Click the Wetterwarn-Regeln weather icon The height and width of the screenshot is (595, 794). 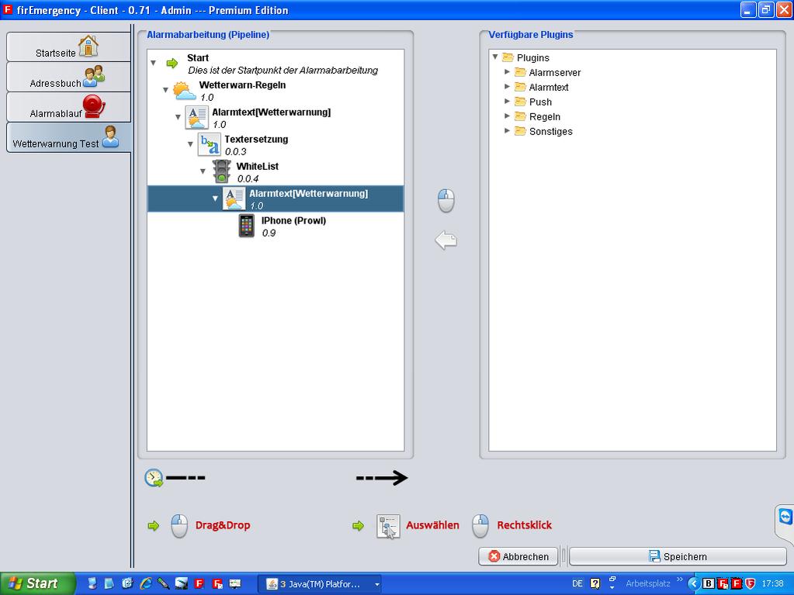185,91
